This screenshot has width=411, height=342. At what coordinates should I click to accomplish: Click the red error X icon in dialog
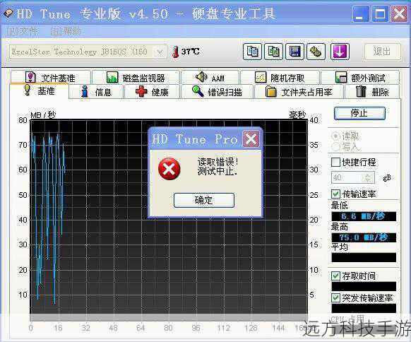169,169
